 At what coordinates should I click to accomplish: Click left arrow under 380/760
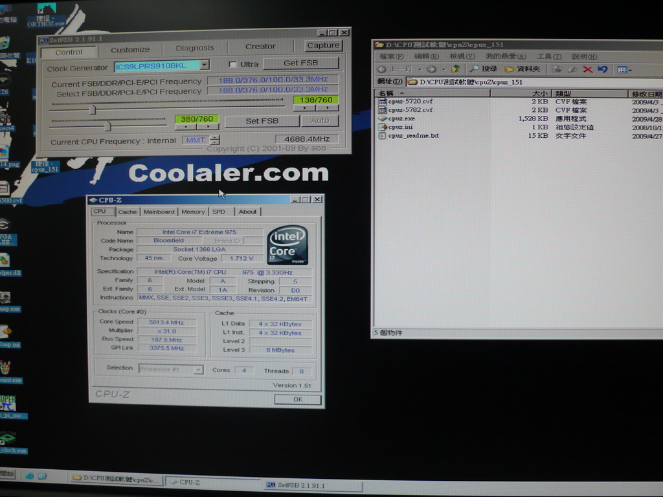click(186, 126)
